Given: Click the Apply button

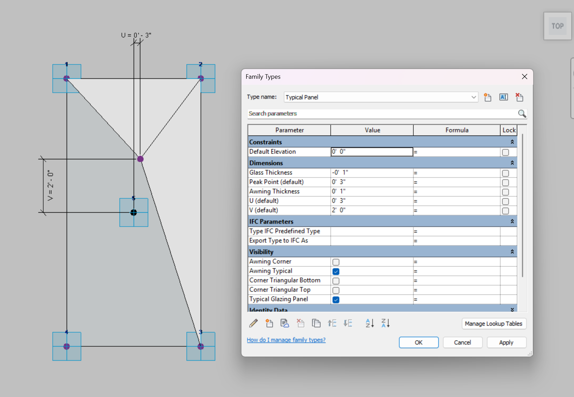Looking at the screenshot, I should 506,342.
